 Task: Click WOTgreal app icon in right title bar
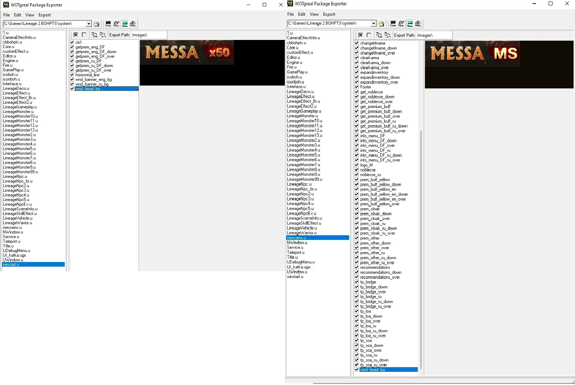coord(290,4)
